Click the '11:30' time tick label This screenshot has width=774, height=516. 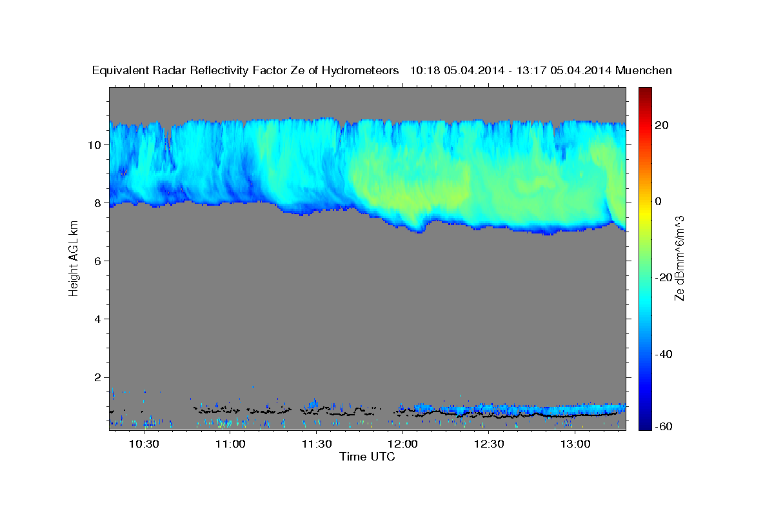(x=316, y=444)
